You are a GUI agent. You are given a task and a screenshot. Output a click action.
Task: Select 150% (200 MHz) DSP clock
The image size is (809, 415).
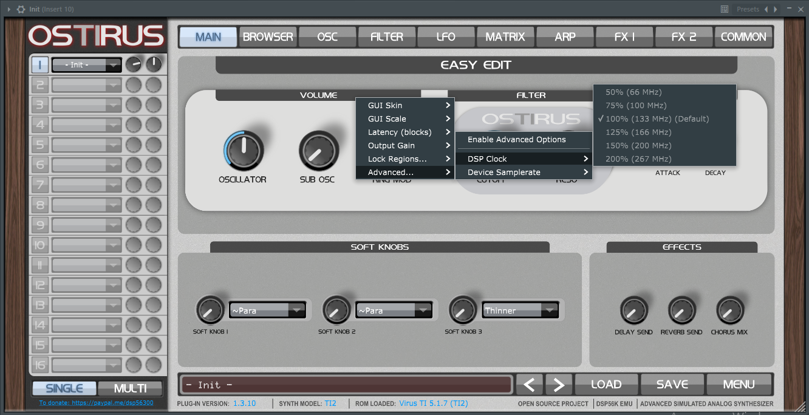(664, 145)
